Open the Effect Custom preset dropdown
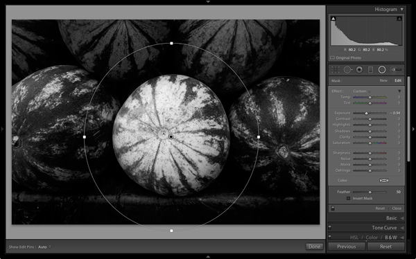The height and width of the screenshot is (259, 416). click(361, 91)
